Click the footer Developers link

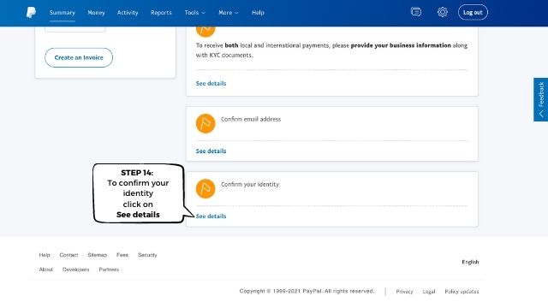pos(76,269)
